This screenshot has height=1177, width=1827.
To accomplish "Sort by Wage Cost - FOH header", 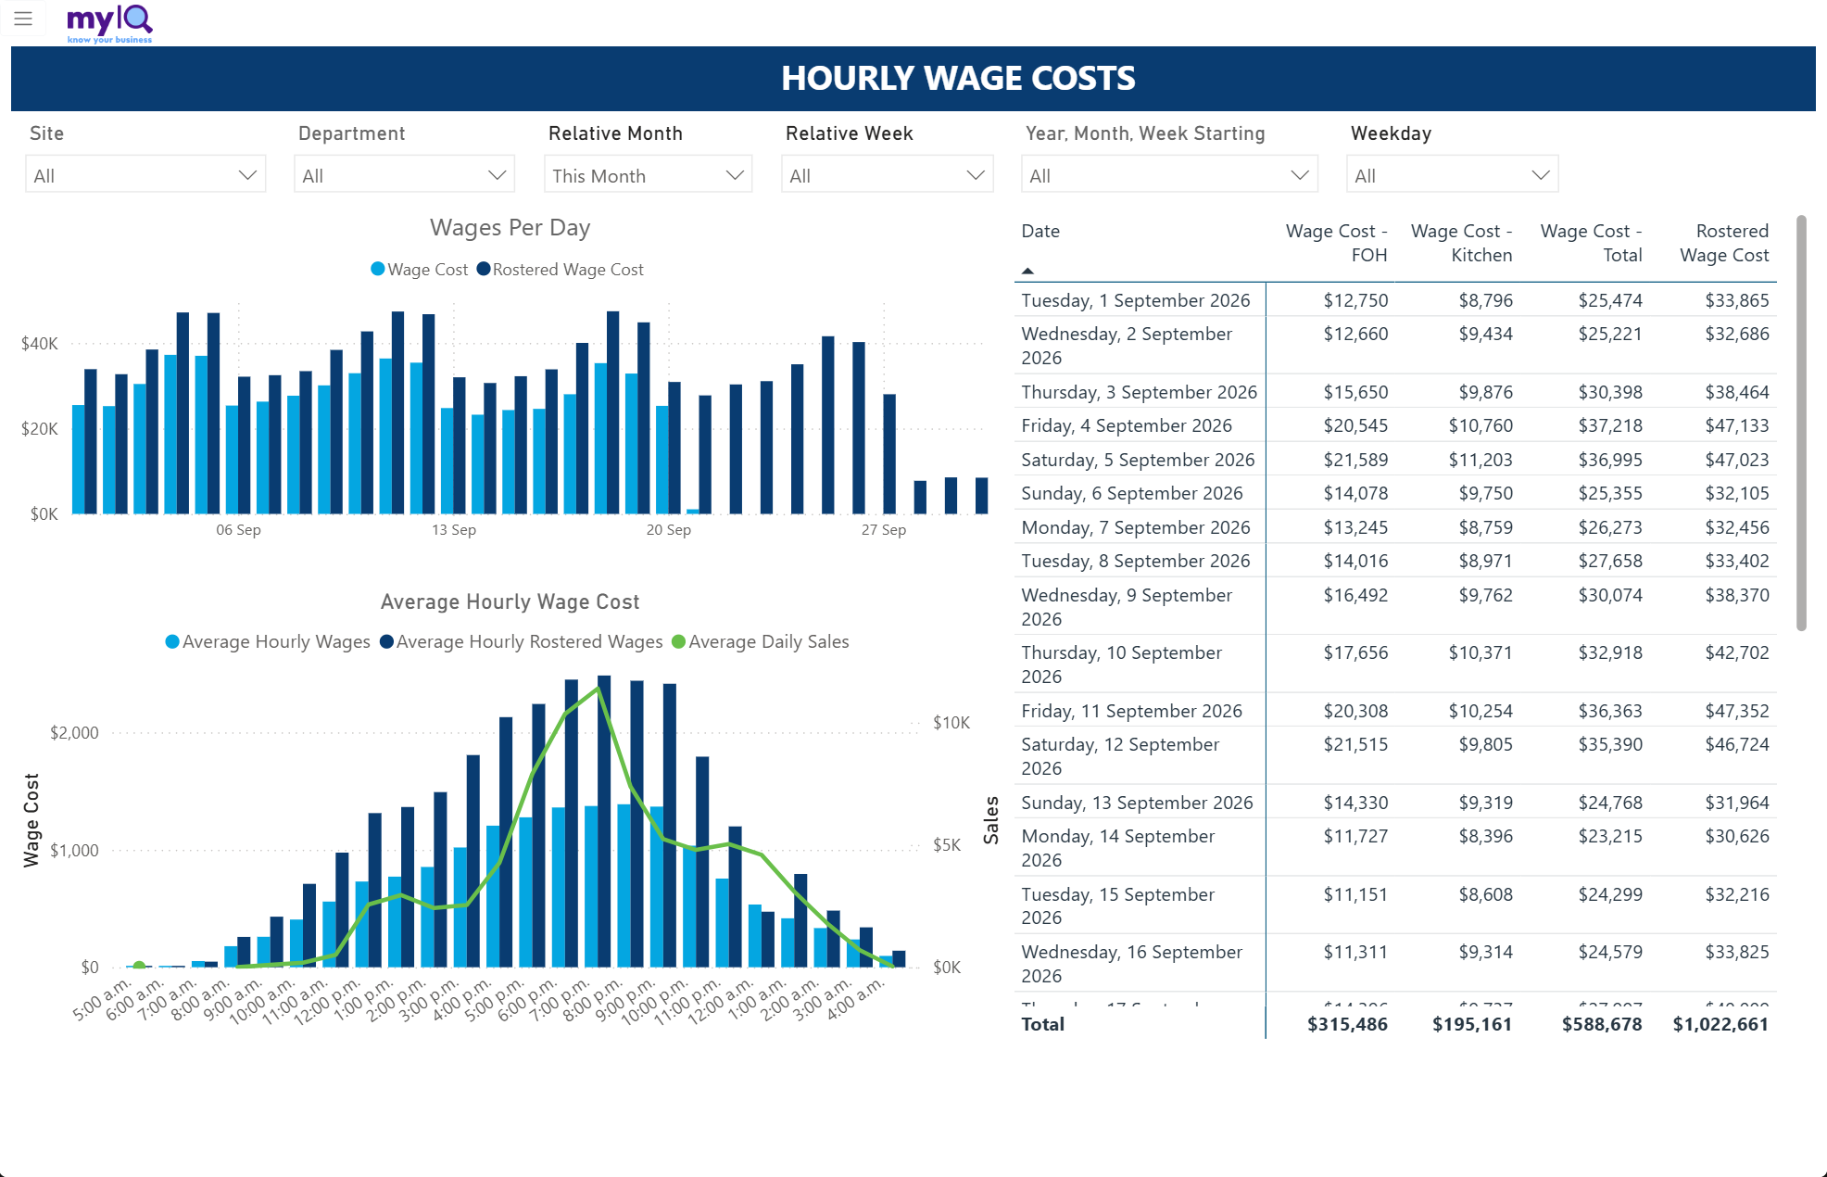I will click(1336, 243).
